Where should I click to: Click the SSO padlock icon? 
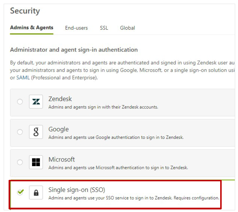[x=36, y=192]
